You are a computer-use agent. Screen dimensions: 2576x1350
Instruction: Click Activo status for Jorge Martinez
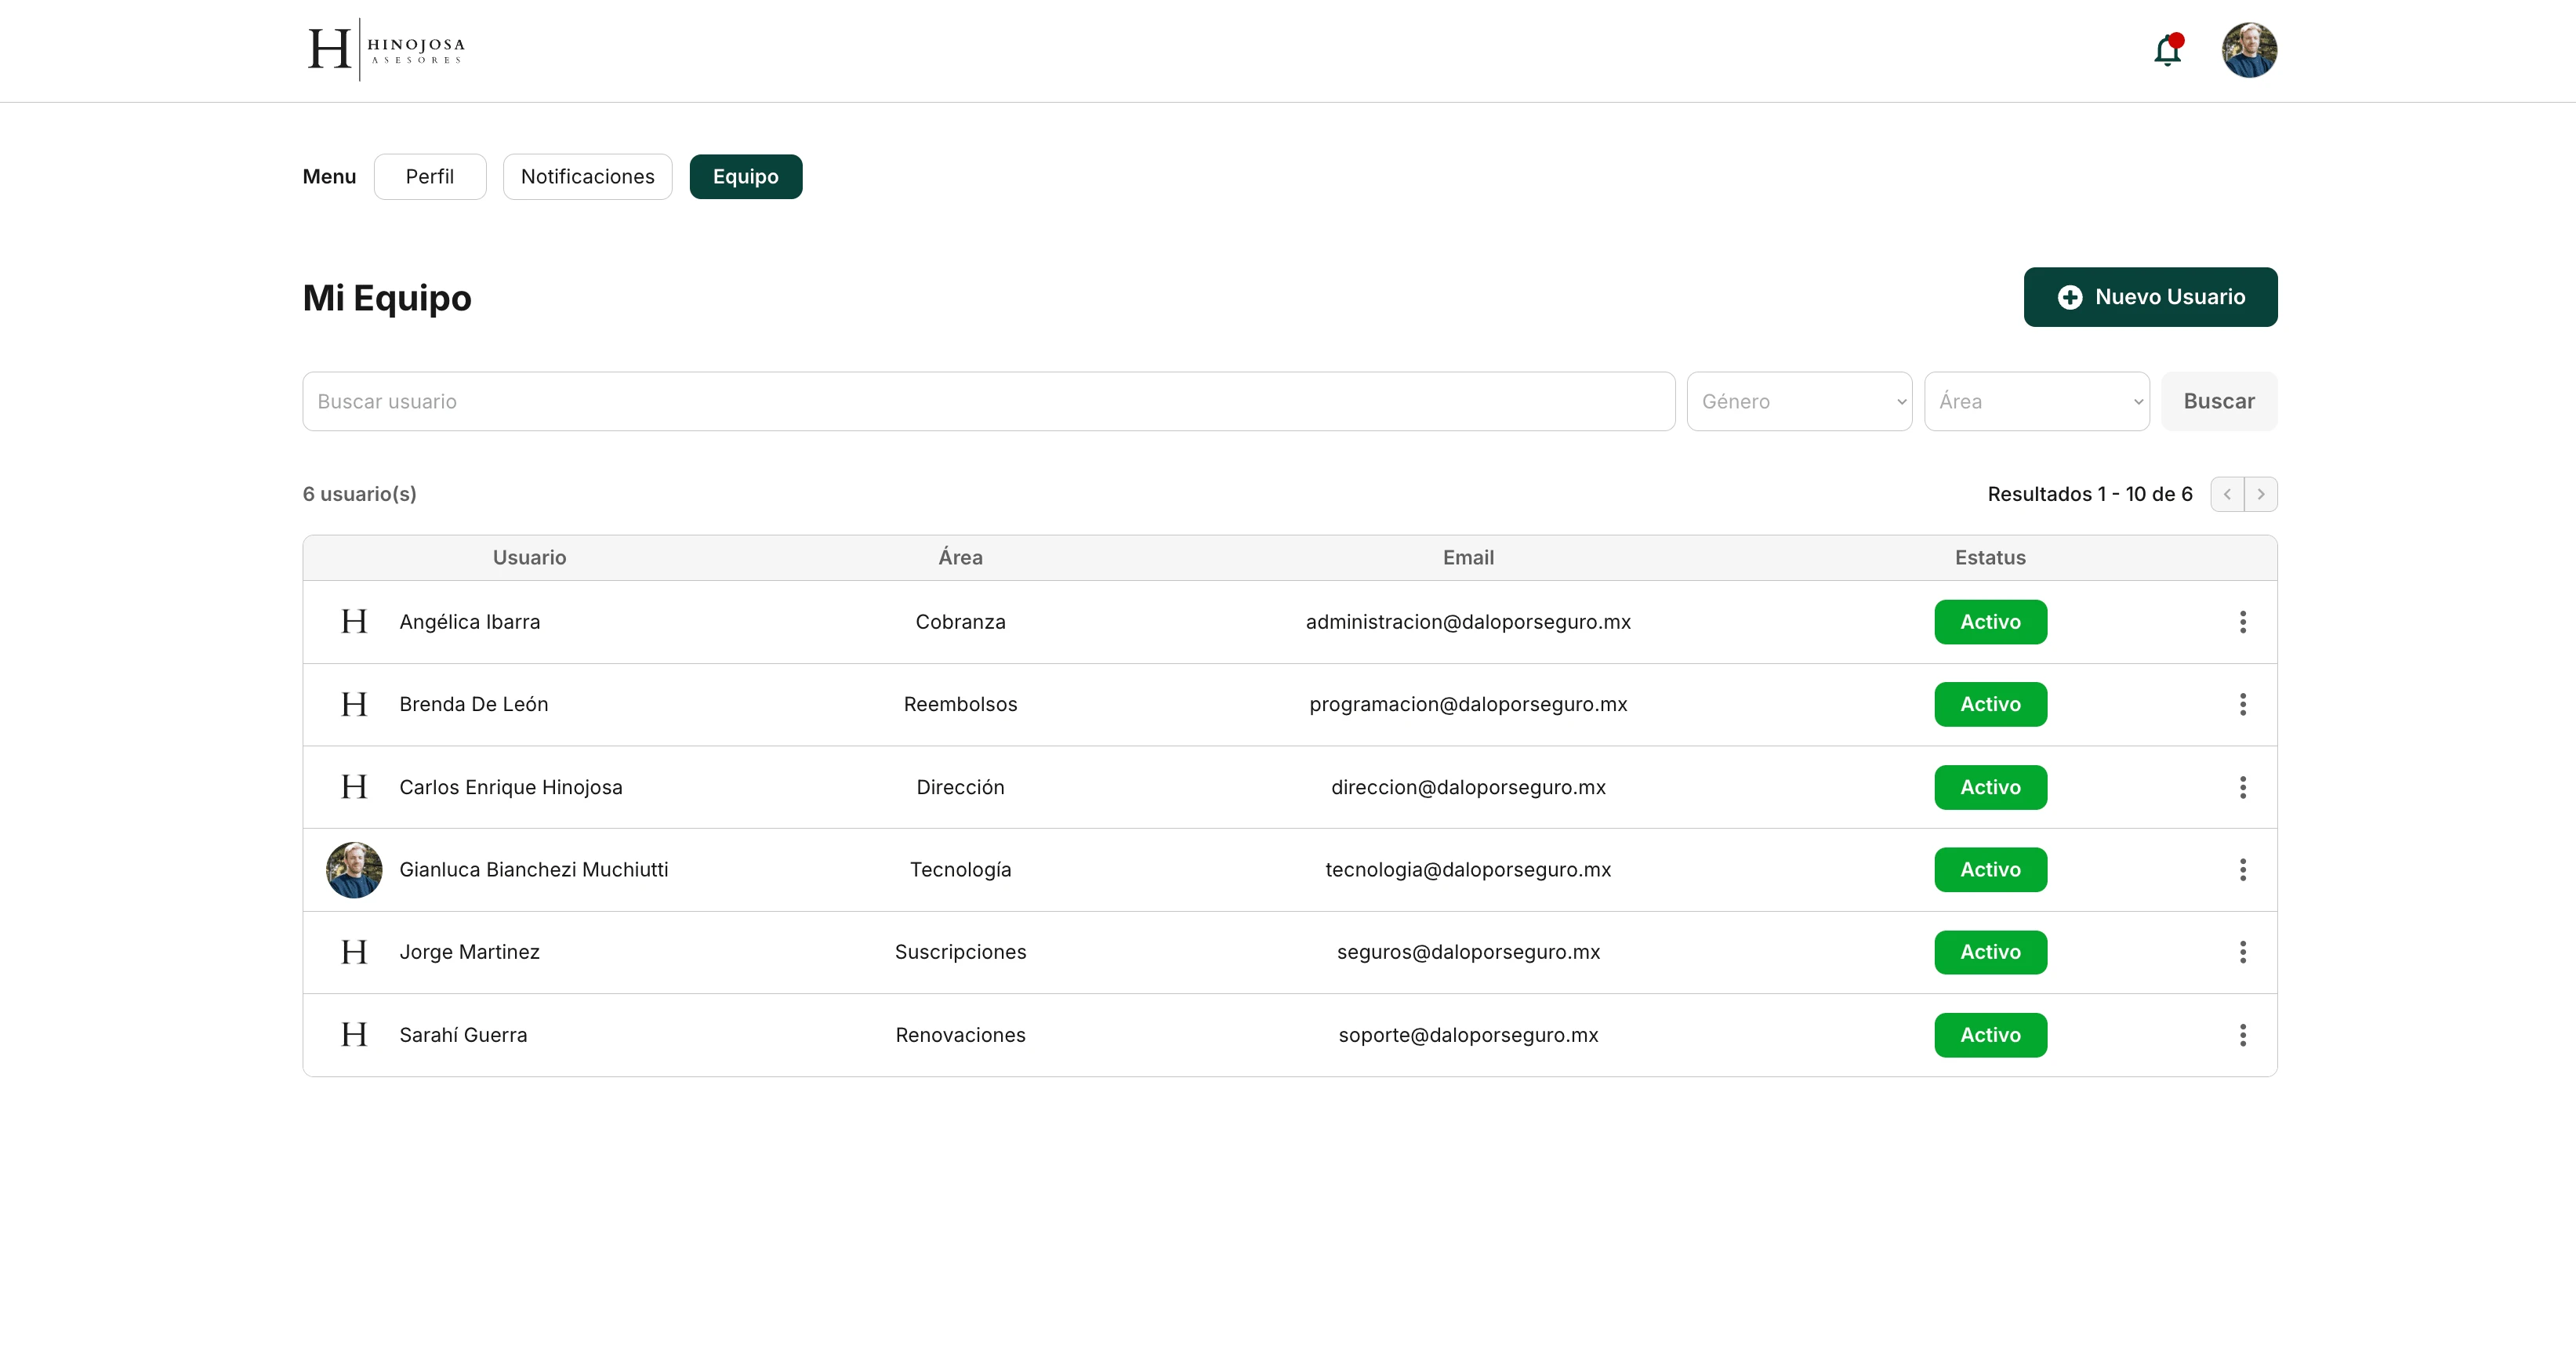pos(1990,952)
